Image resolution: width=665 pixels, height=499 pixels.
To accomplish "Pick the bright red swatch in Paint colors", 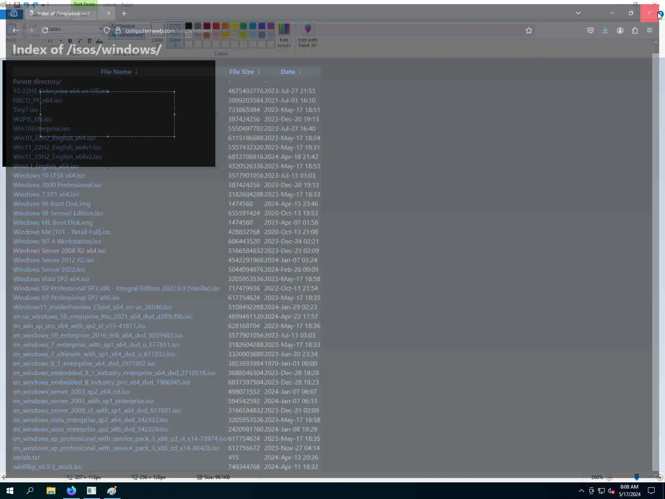I will pyautogui.click(x=216, y=26).
